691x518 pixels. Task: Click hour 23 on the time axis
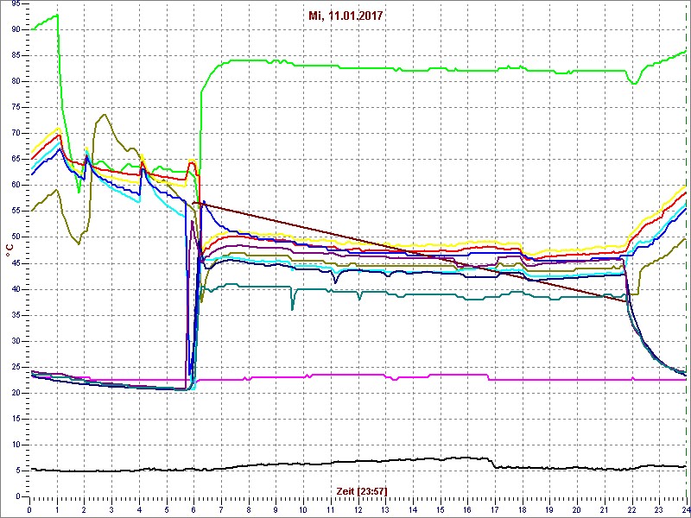coord(659,509)
